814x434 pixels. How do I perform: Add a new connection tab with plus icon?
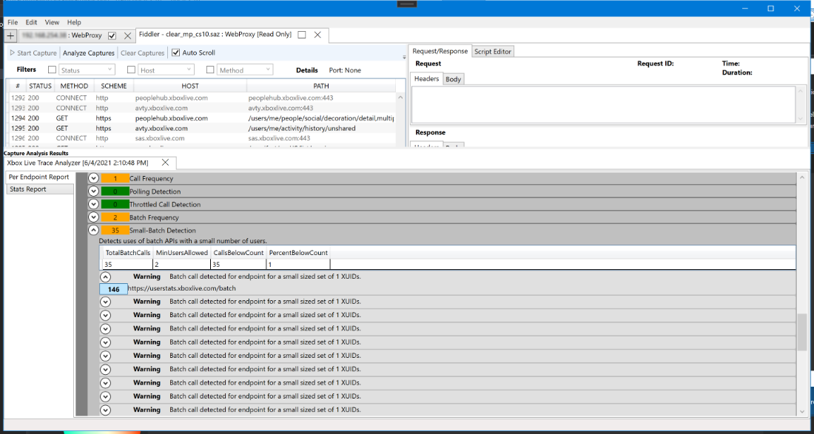click(x=11, y=35)
